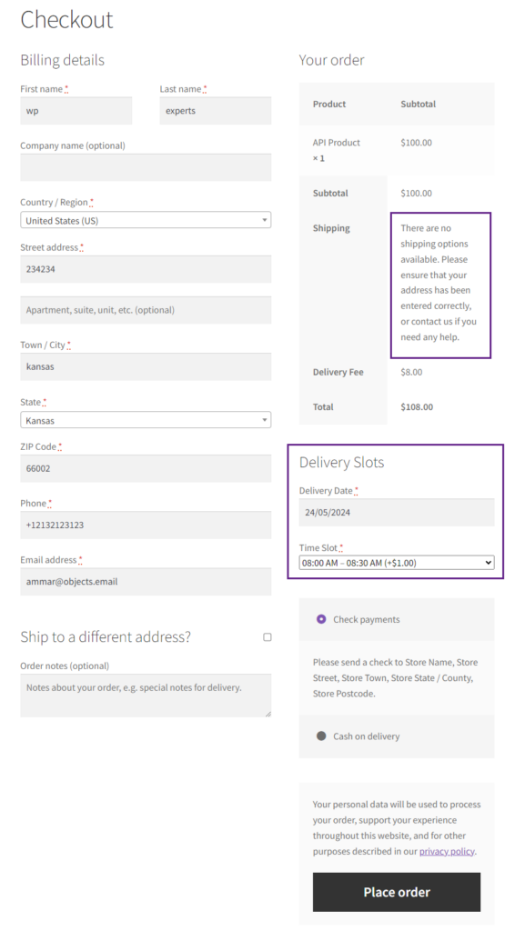
Task: Click the Street address field
Action: pos(146,269)
